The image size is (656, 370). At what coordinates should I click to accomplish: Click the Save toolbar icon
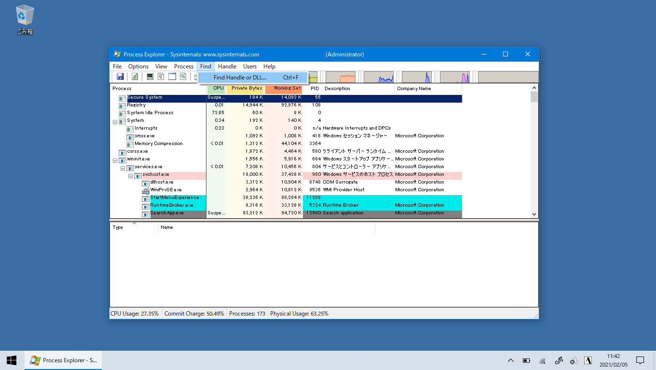tap(120, 77)
